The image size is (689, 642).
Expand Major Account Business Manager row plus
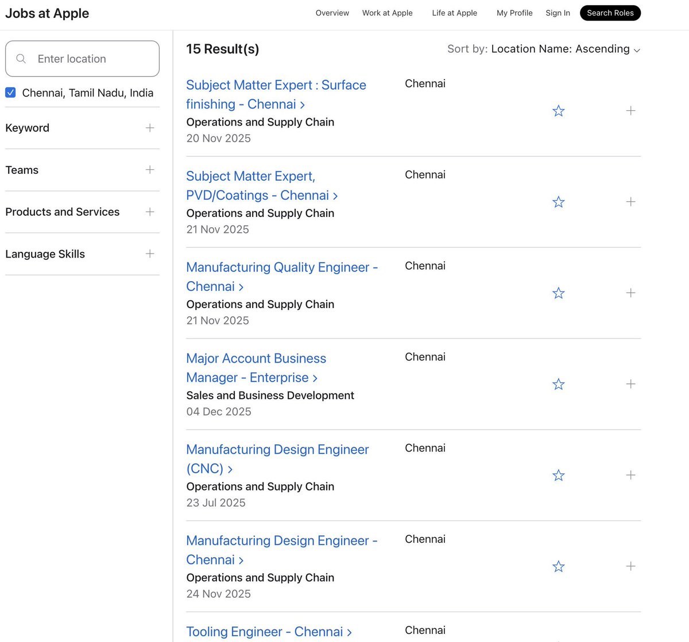point(630,384)
